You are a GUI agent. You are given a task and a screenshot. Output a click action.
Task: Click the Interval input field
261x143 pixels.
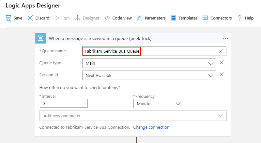[x=64, y=103]
